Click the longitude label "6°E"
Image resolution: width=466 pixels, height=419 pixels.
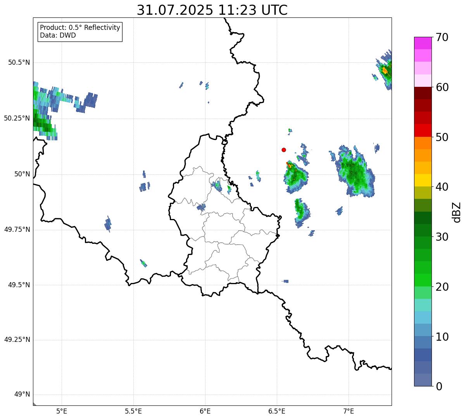coord(205,411)
